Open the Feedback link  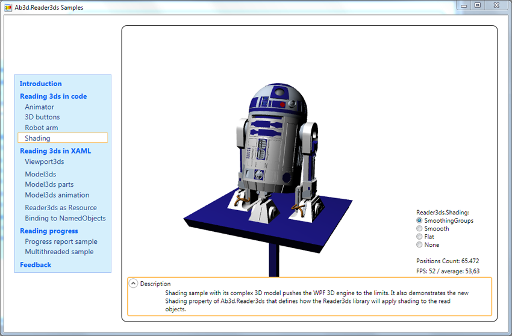[36, 265]
